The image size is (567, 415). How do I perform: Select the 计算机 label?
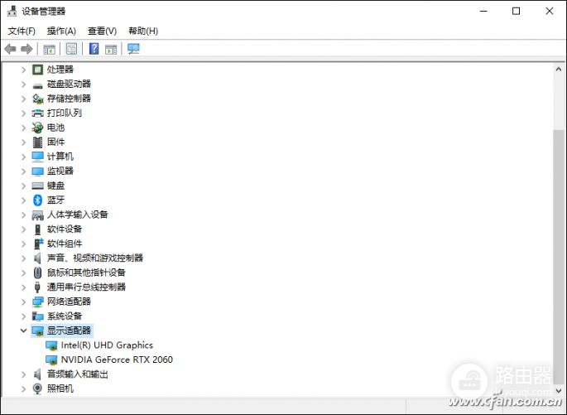(60, 157)
